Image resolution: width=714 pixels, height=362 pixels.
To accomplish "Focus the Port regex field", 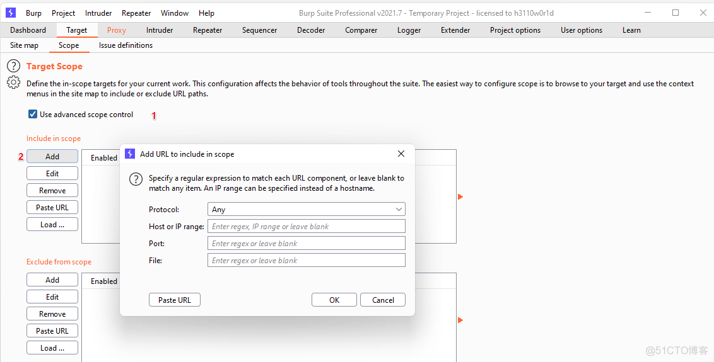I will click(307, 243).
